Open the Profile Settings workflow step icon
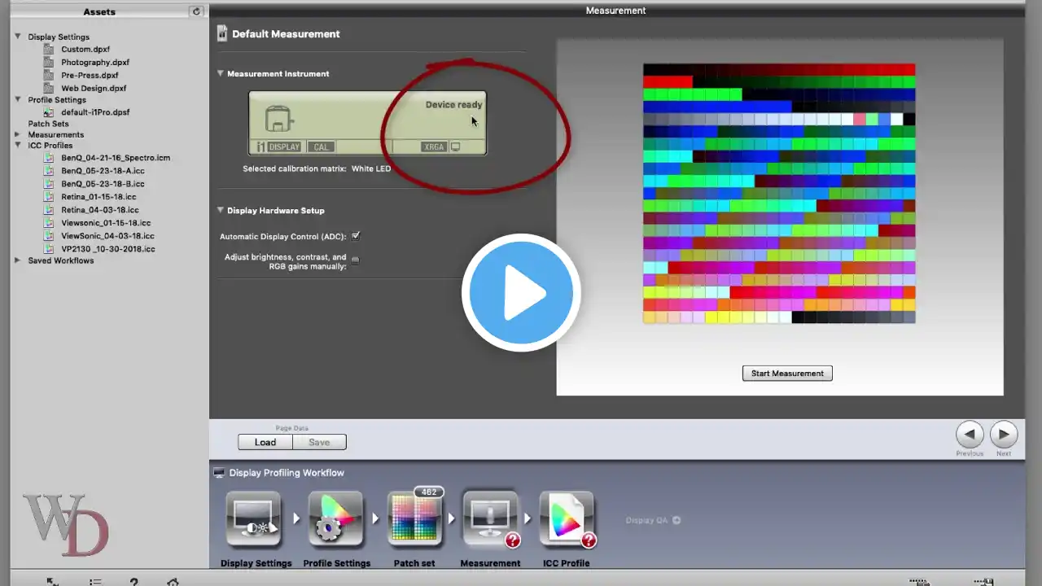Screen dimensions: 1042x586 click(x=335, y=519)
